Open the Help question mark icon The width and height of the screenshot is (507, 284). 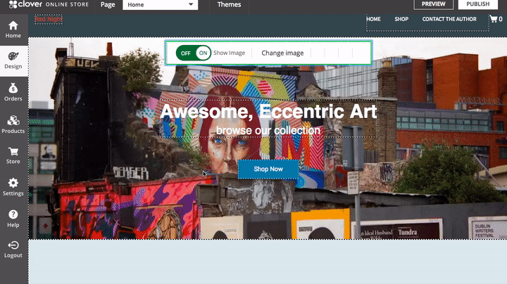click(x=13, y=214)
